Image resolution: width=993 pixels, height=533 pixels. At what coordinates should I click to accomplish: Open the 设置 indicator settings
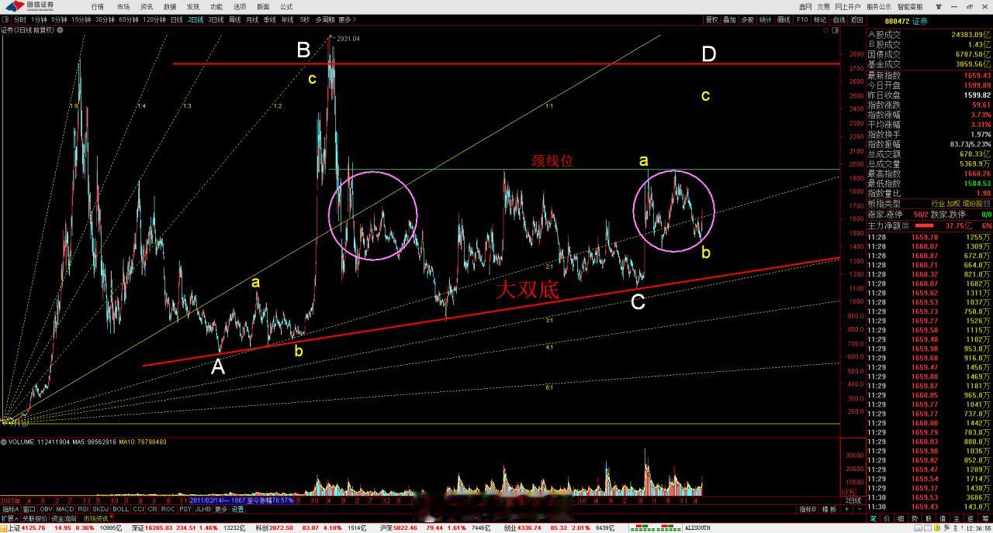238,509
